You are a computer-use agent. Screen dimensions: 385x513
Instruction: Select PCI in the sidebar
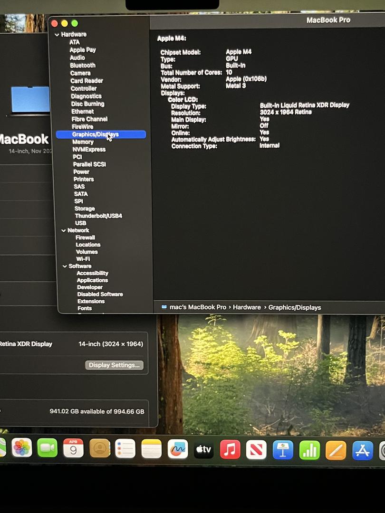[x=77, y=157]
